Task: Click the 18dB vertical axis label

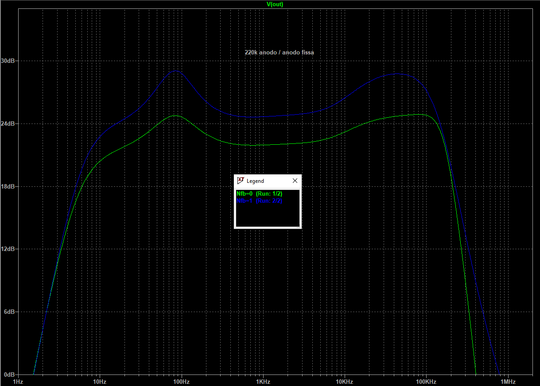Action: 9,186
